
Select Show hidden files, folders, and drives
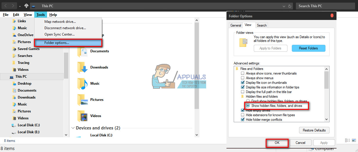(248, 106)
